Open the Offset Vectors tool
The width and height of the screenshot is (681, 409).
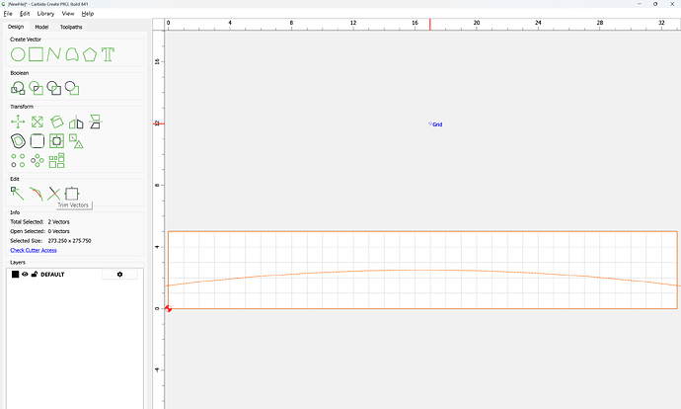tap(18, 141)
